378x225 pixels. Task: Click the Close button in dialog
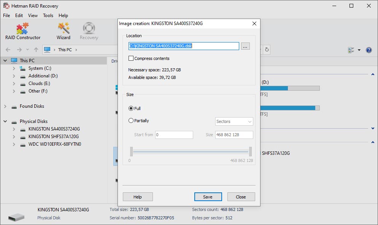(241, 197)
